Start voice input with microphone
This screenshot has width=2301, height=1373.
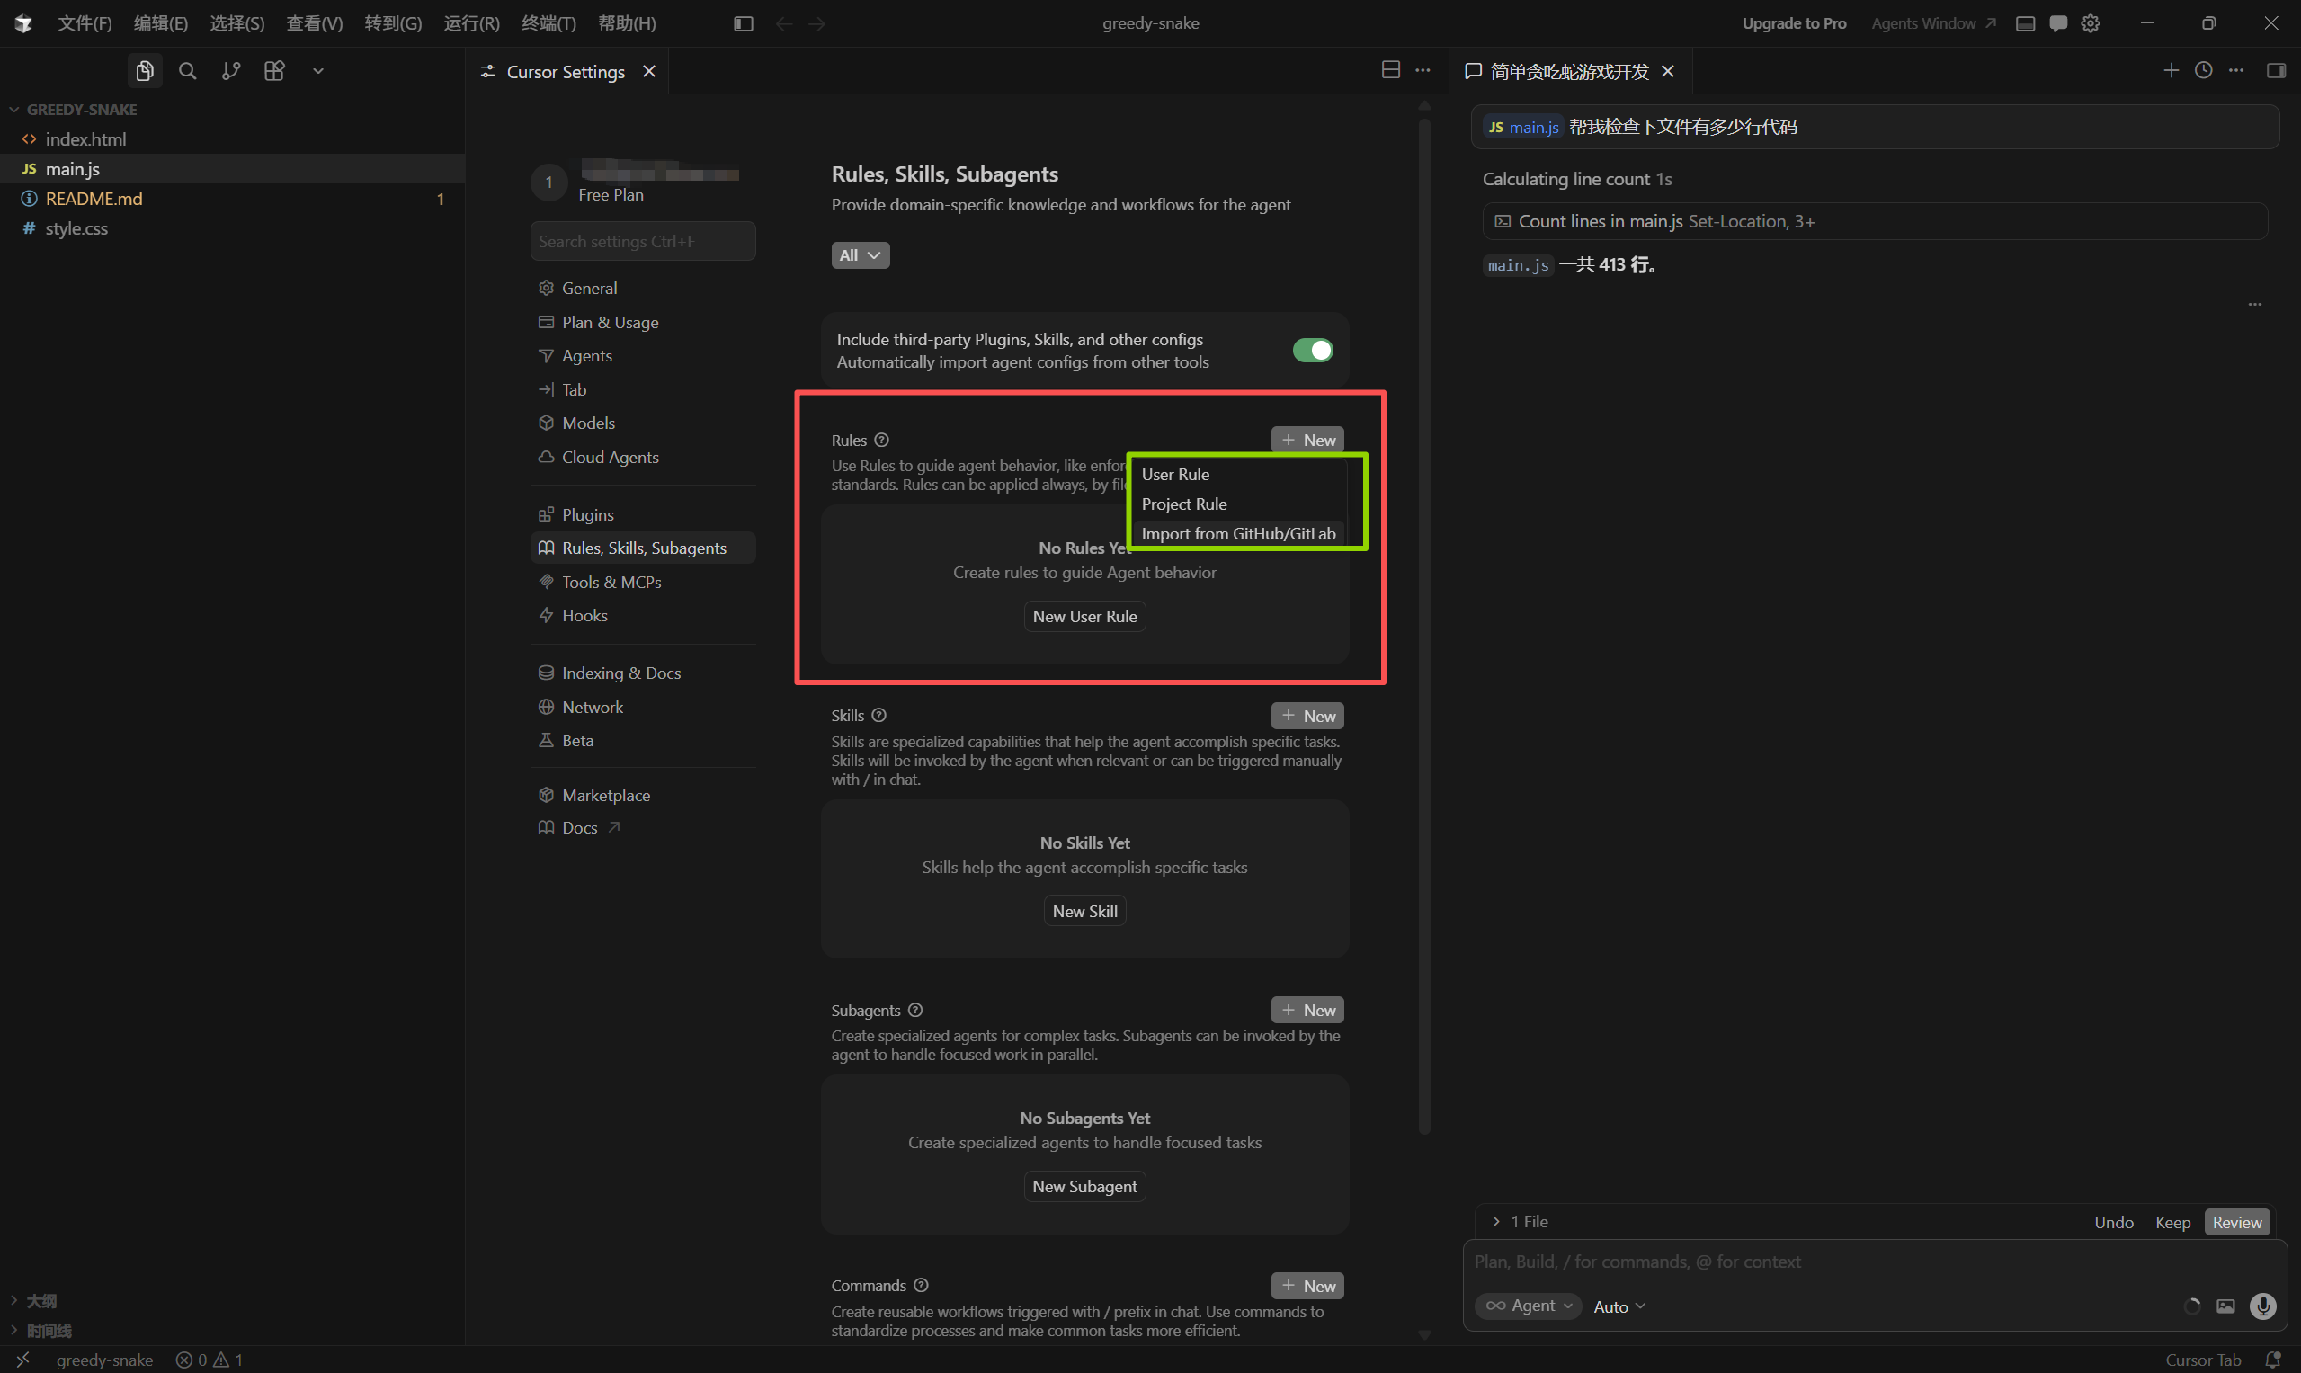[x=2264, y=1306]
